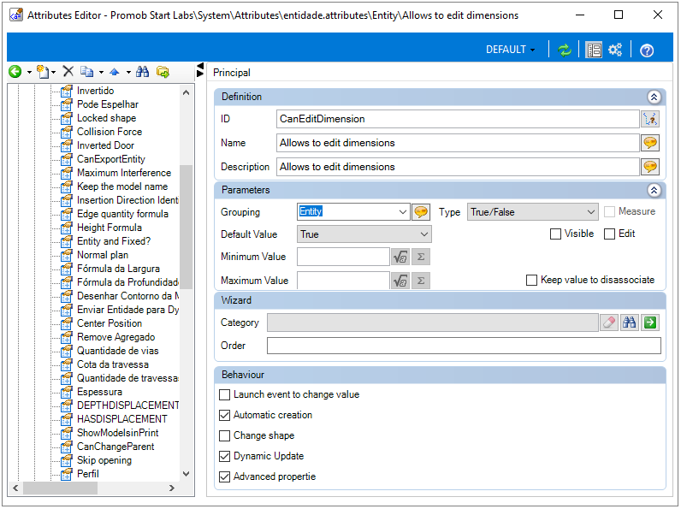This screenshot has height=509, width=681.
Task: Open translation bubble next to the Name field
Action: pyautogui.click(x=650, y=143)
